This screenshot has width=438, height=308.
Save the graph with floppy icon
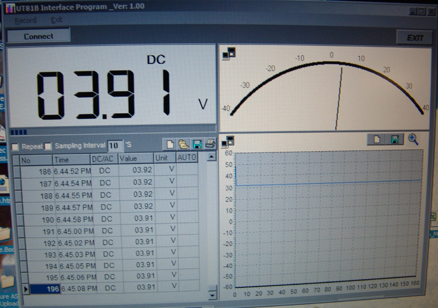point(395,140)
